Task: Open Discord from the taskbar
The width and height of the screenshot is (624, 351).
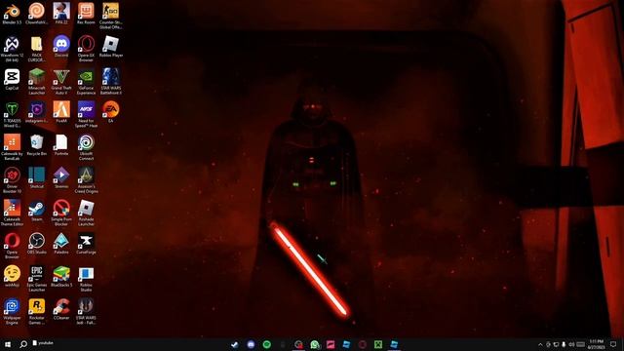Action: click(x=251, y=344)
